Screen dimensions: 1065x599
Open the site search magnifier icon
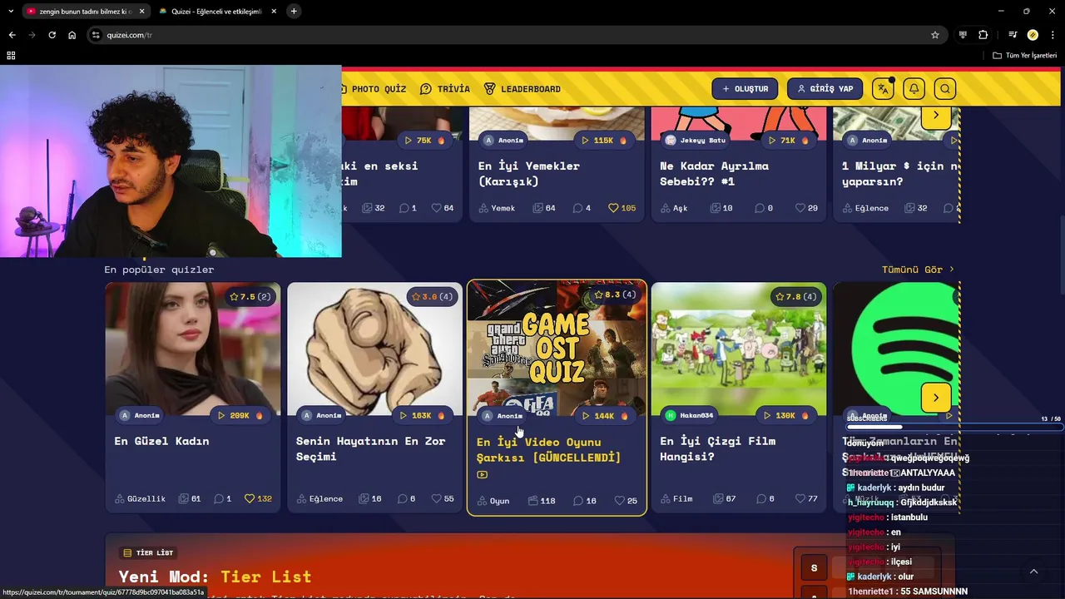coord(944,89)
